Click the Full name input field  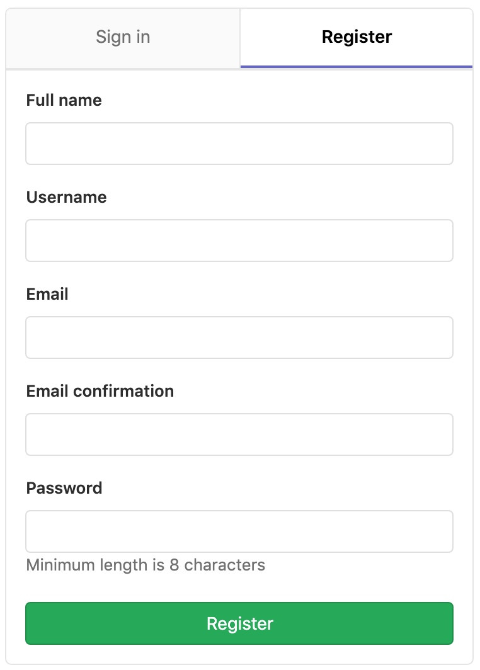(x=239, y=144)
